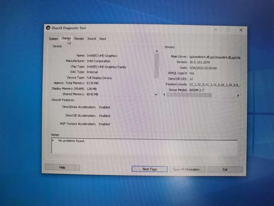Click DirectDraw Acceleration "Enabled" value

tap(104, 107)
